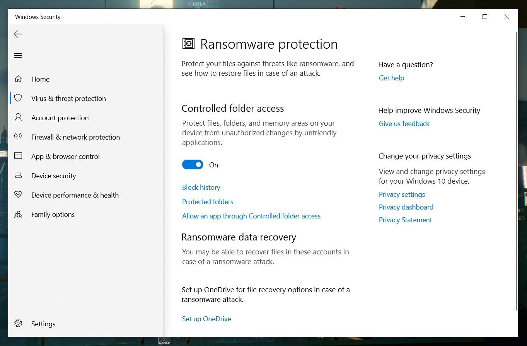Click the Device security laptop icon
The image size is (527, 346).
(18, 176)
